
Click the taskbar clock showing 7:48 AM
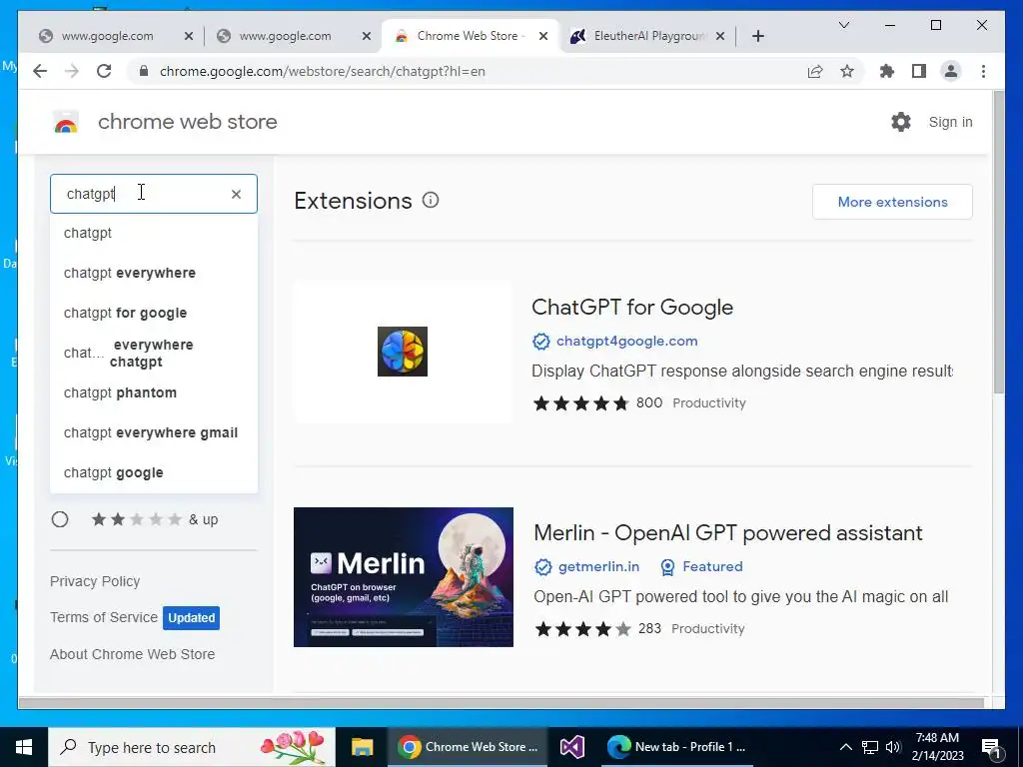(937, 747)
